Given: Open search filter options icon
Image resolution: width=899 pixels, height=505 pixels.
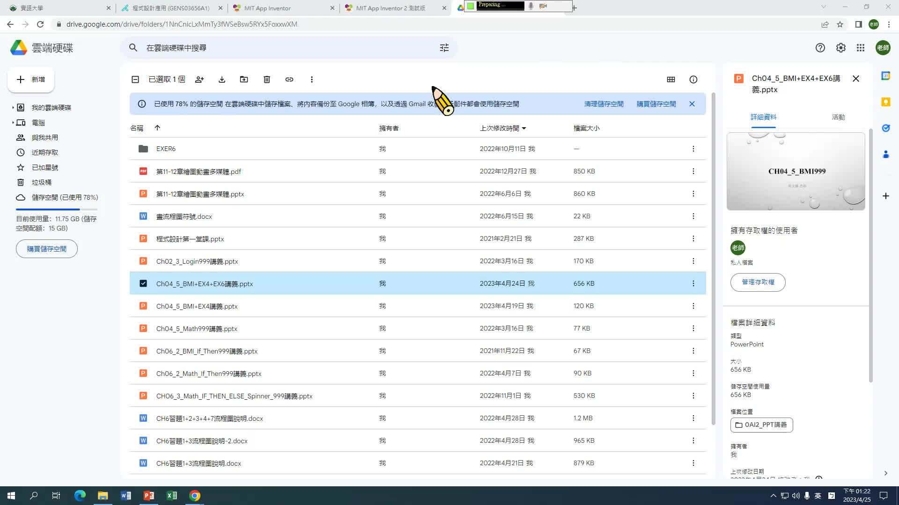Looking at the screenshot, I should tap(444, 48).
